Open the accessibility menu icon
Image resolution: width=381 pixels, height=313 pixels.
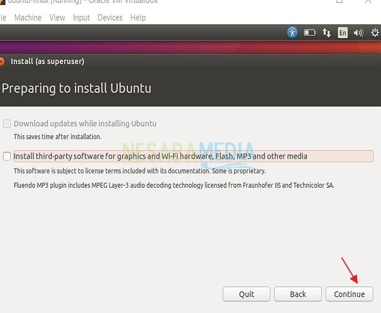tap(292, 32)
